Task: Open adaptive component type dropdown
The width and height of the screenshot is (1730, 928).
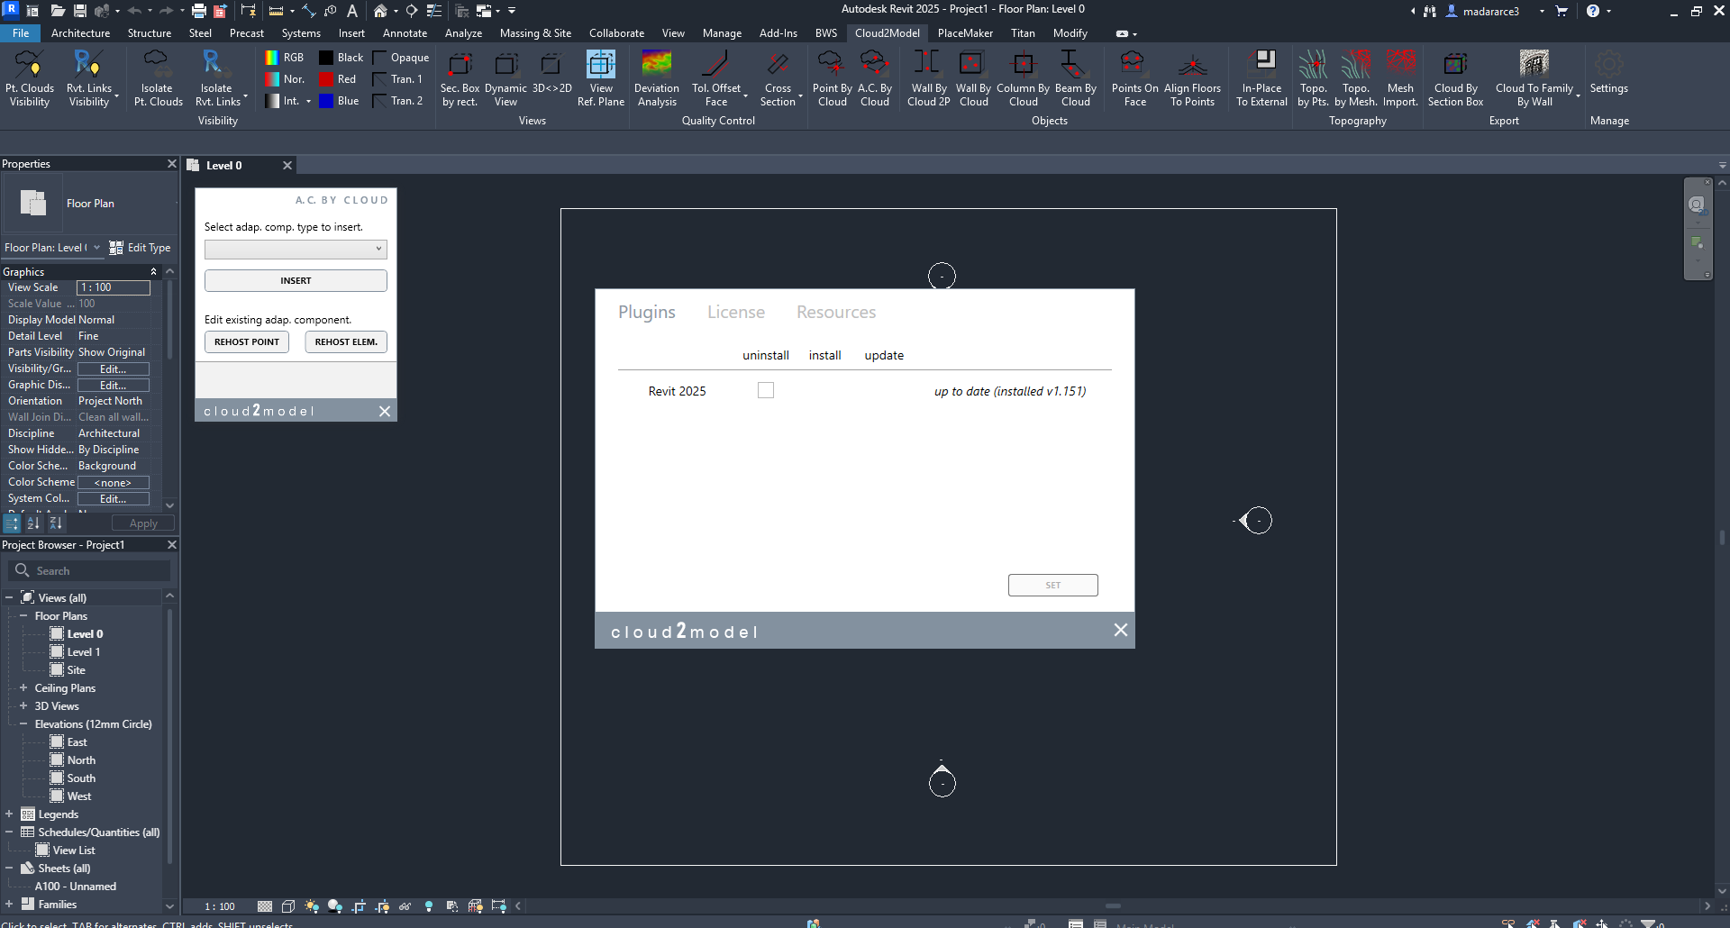Action: tap(296, 249)
